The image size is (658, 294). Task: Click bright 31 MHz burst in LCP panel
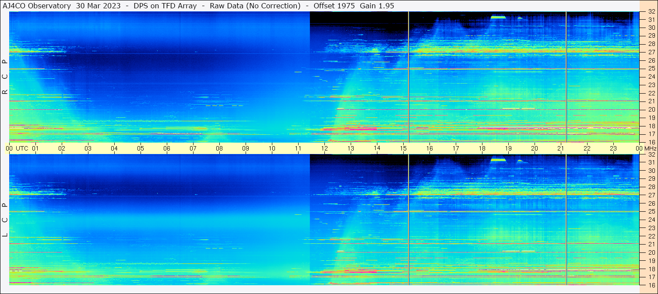tap(498, 160)
